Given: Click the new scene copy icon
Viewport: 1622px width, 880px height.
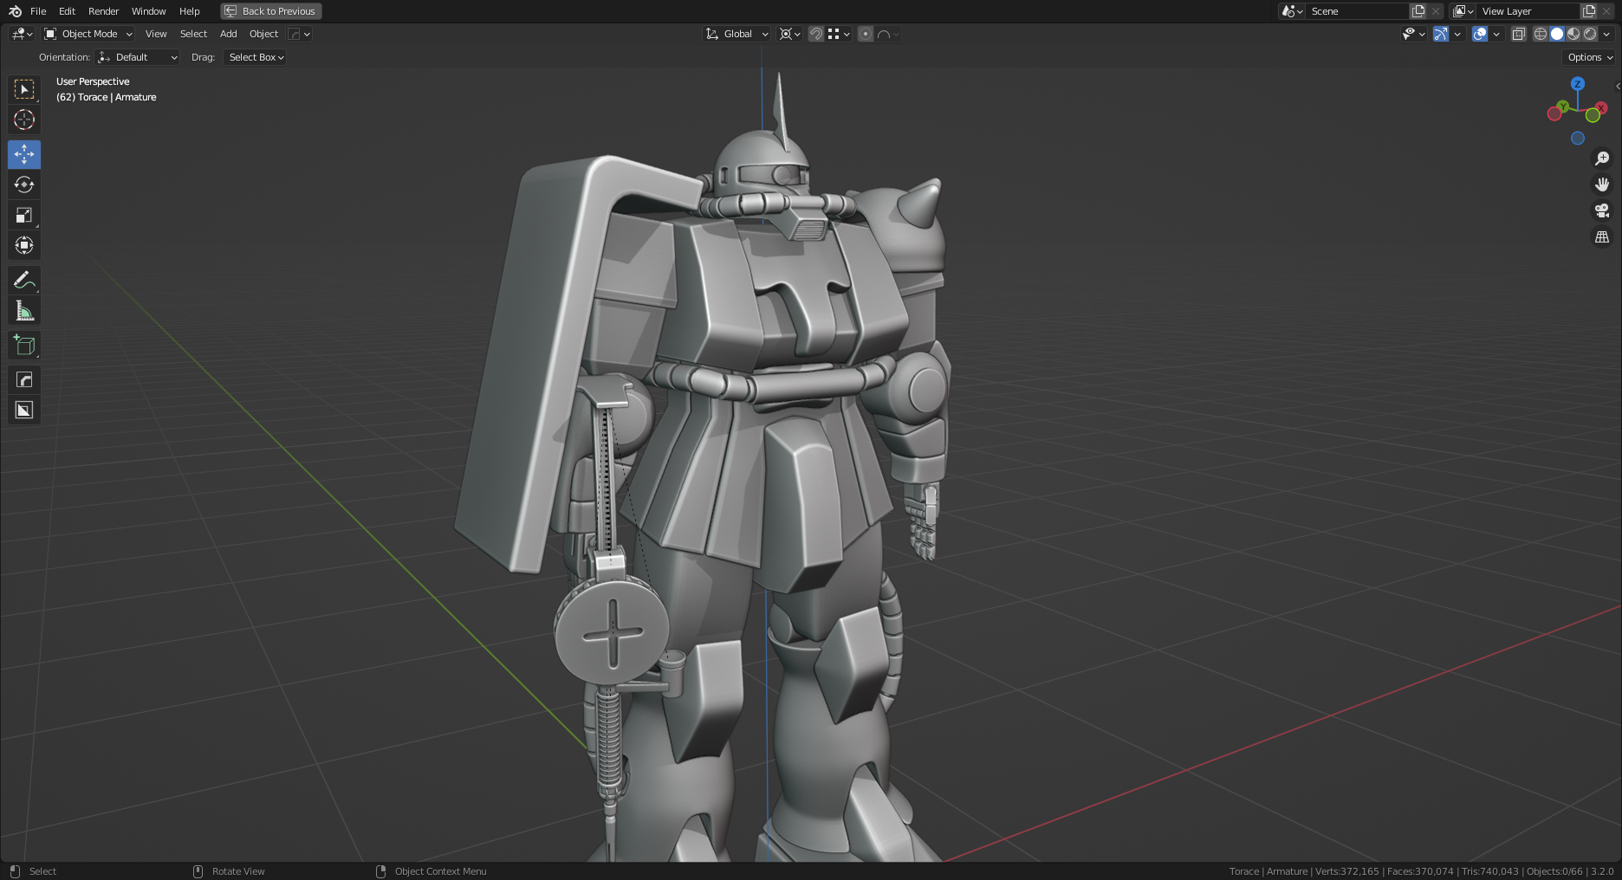Looking at the screenshot, I should click(1418, 11).
